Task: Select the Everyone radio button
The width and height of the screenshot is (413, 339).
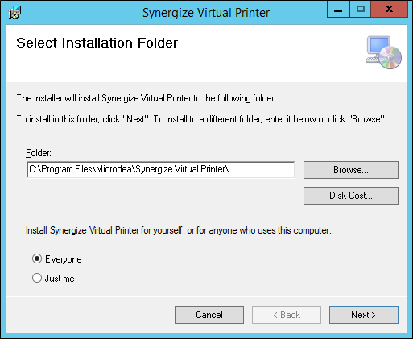Action: tap(37, 258)
